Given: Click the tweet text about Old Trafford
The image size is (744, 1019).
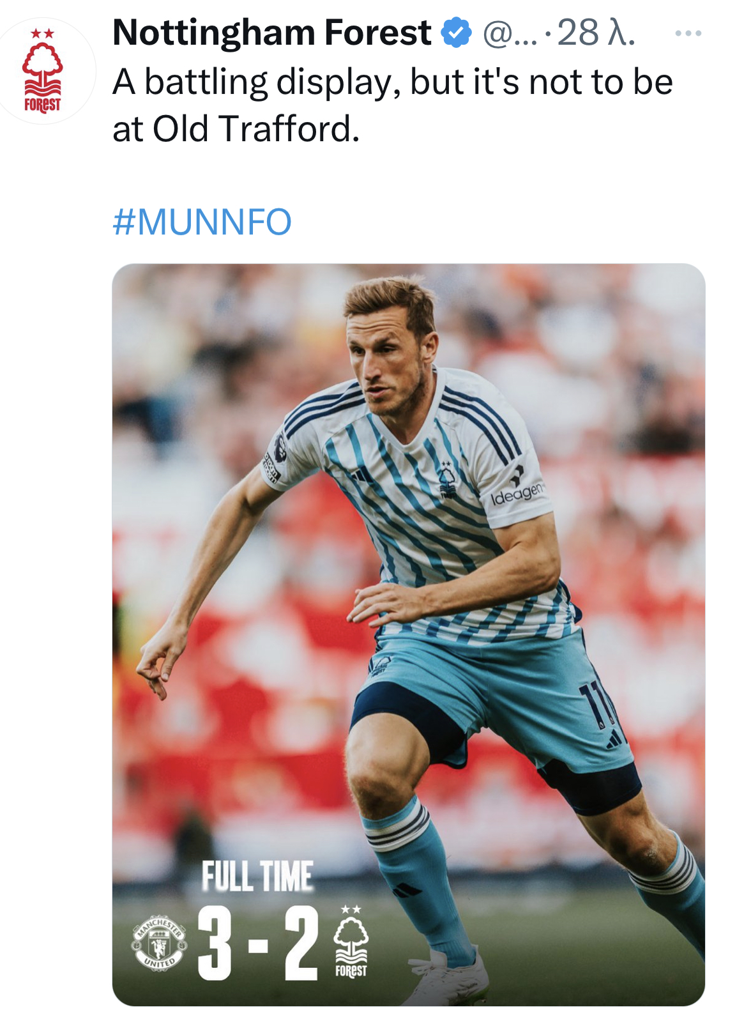Looking at the screenshot, I should coord(393,105).
